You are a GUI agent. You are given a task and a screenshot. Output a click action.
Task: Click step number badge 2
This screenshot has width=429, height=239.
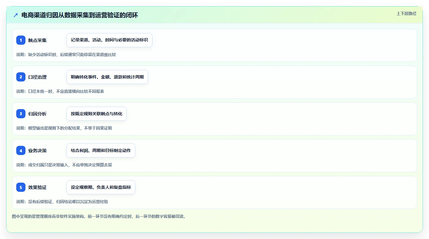[x=21, y=77]
